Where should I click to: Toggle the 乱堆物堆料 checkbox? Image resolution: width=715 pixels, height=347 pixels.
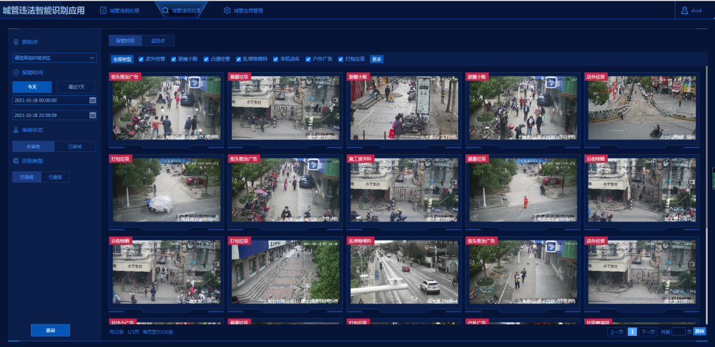coord(238,59)
